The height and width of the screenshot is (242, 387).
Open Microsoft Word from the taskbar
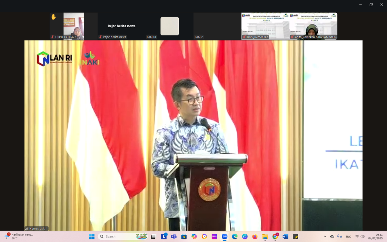285,237
